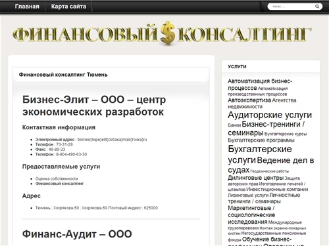This screenshot has width=329, height=246.
Task: Click the Факс 46-80-33 line
Action: [50, 150]
